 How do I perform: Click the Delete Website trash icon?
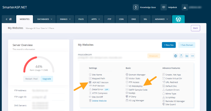pyautogui.click(x=90, y=101)
